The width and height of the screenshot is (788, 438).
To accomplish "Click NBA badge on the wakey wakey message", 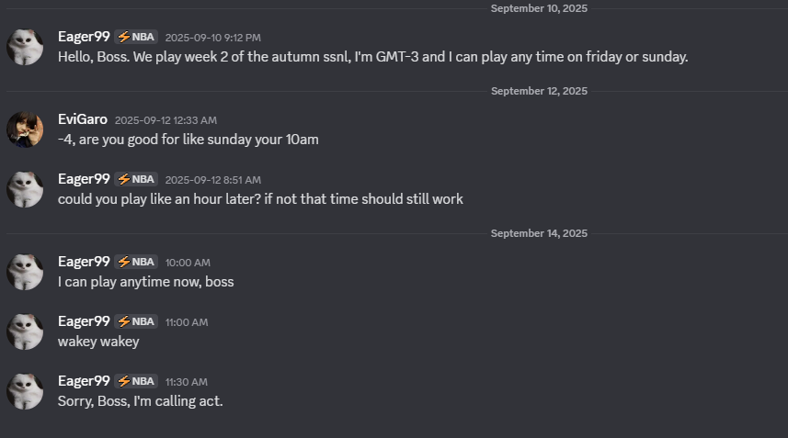I will (136, 321).
